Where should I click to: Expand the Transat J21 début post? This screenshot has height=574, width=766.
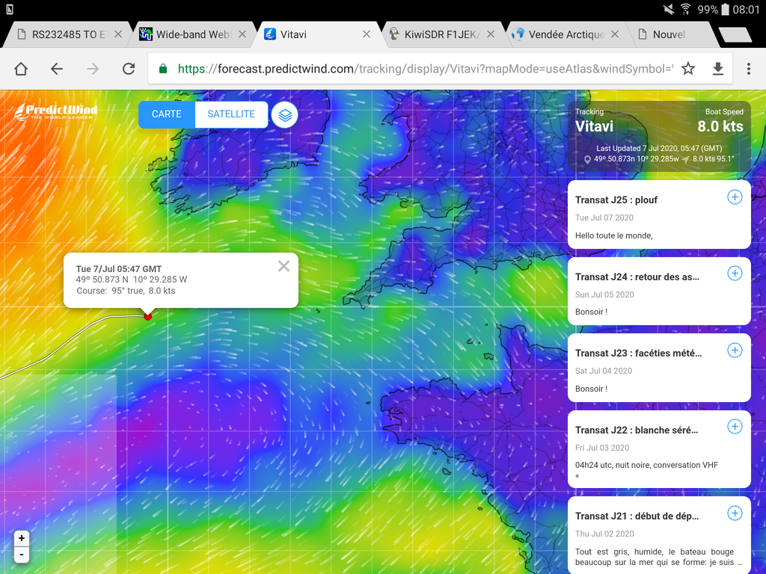[x=735, y=513]
